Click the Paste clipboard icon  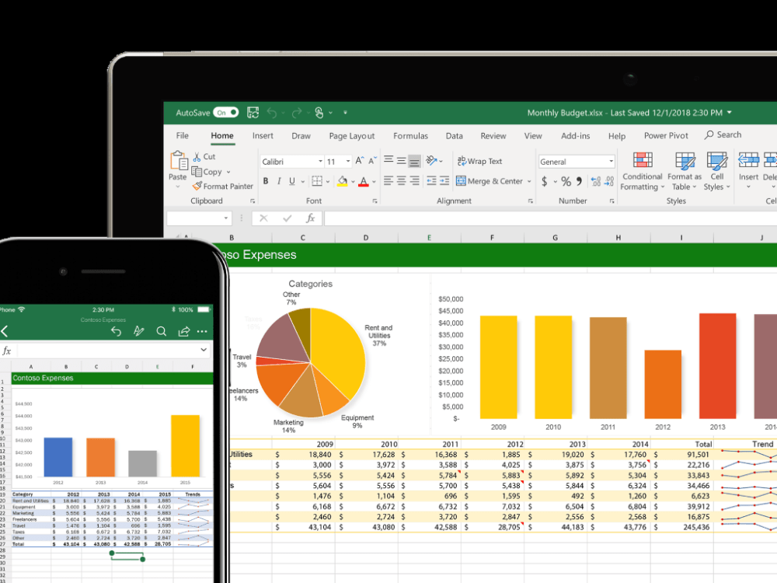point(178,161)
